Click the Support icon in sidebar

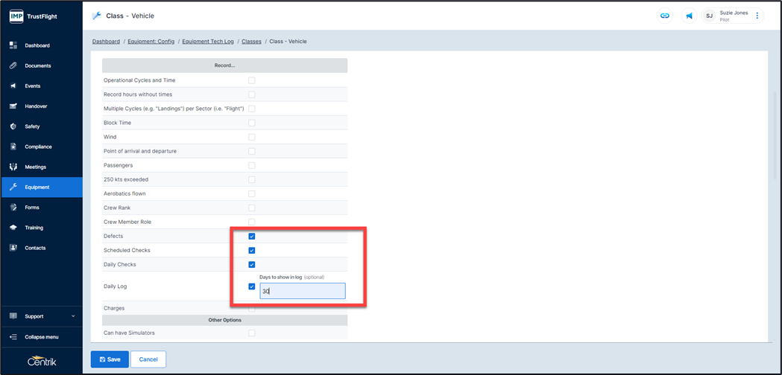[x=13, y=316]
